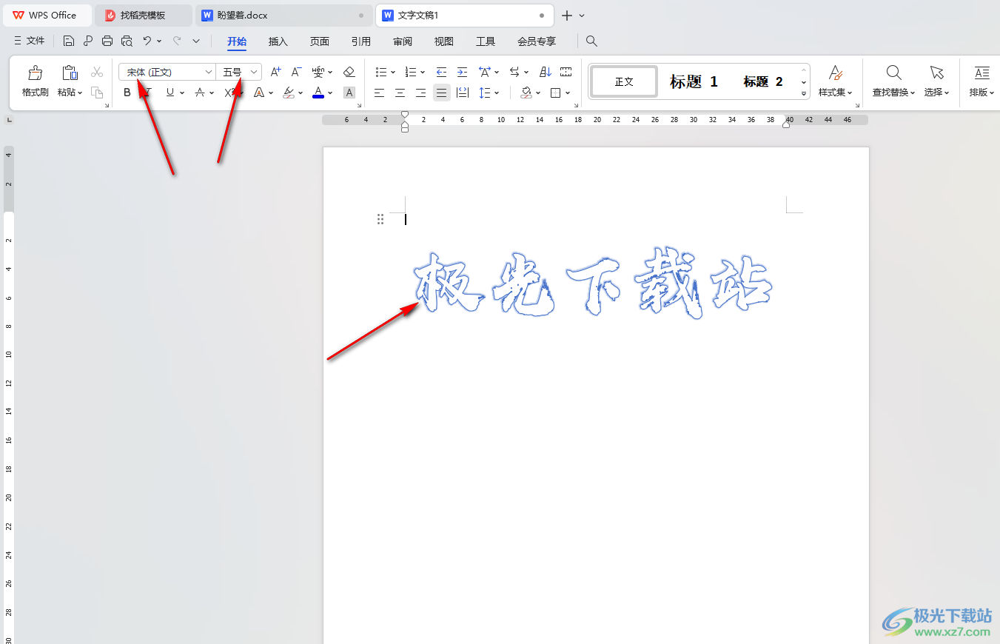1000x644 pixels.
Task: Switch to the 页面 ribbon tab
Action: 320,41
